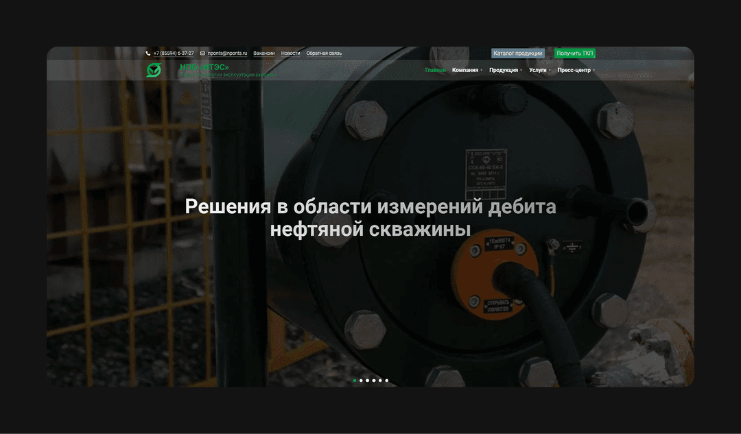Open the Продукция menu item

tap(504, 71)
